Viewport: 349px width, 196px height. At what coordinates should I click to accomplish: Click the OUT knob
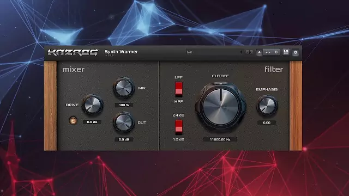point(124,122)
